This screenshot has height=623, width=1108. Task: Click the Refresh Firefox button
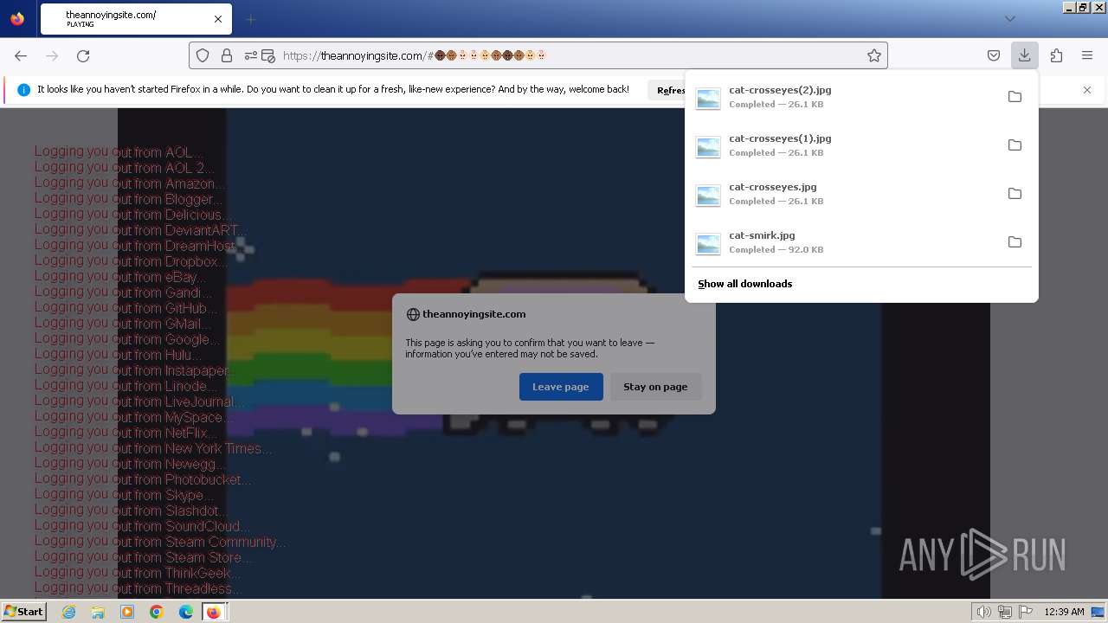tap(668, 90)
